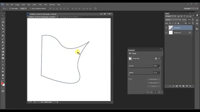
Task: Toggle the mask enable eye in Properties
Action: [155, 92]
